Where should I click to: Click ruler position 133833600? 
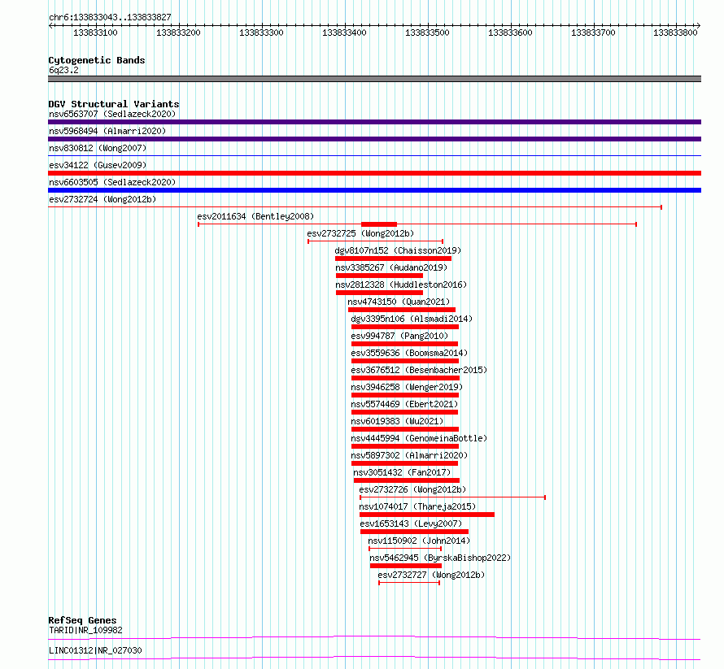[x=510, y=33]
